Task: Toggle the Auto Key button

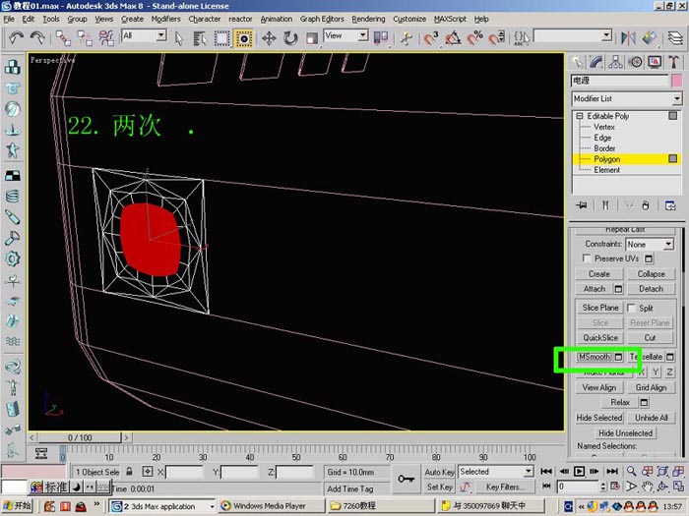Action: (x=439, y=472)
